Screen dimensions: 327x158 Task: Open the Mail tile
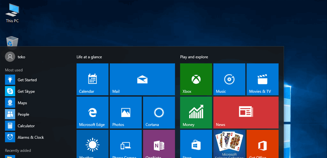142,79
